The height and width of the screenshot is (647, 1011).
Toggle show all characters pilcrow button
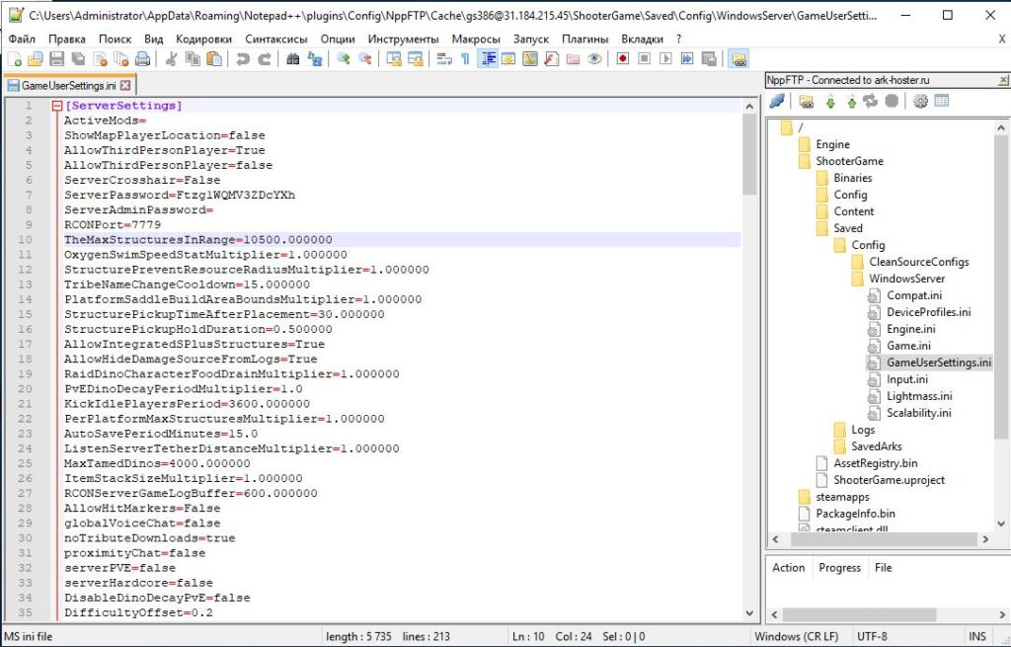tap(465, 59)
